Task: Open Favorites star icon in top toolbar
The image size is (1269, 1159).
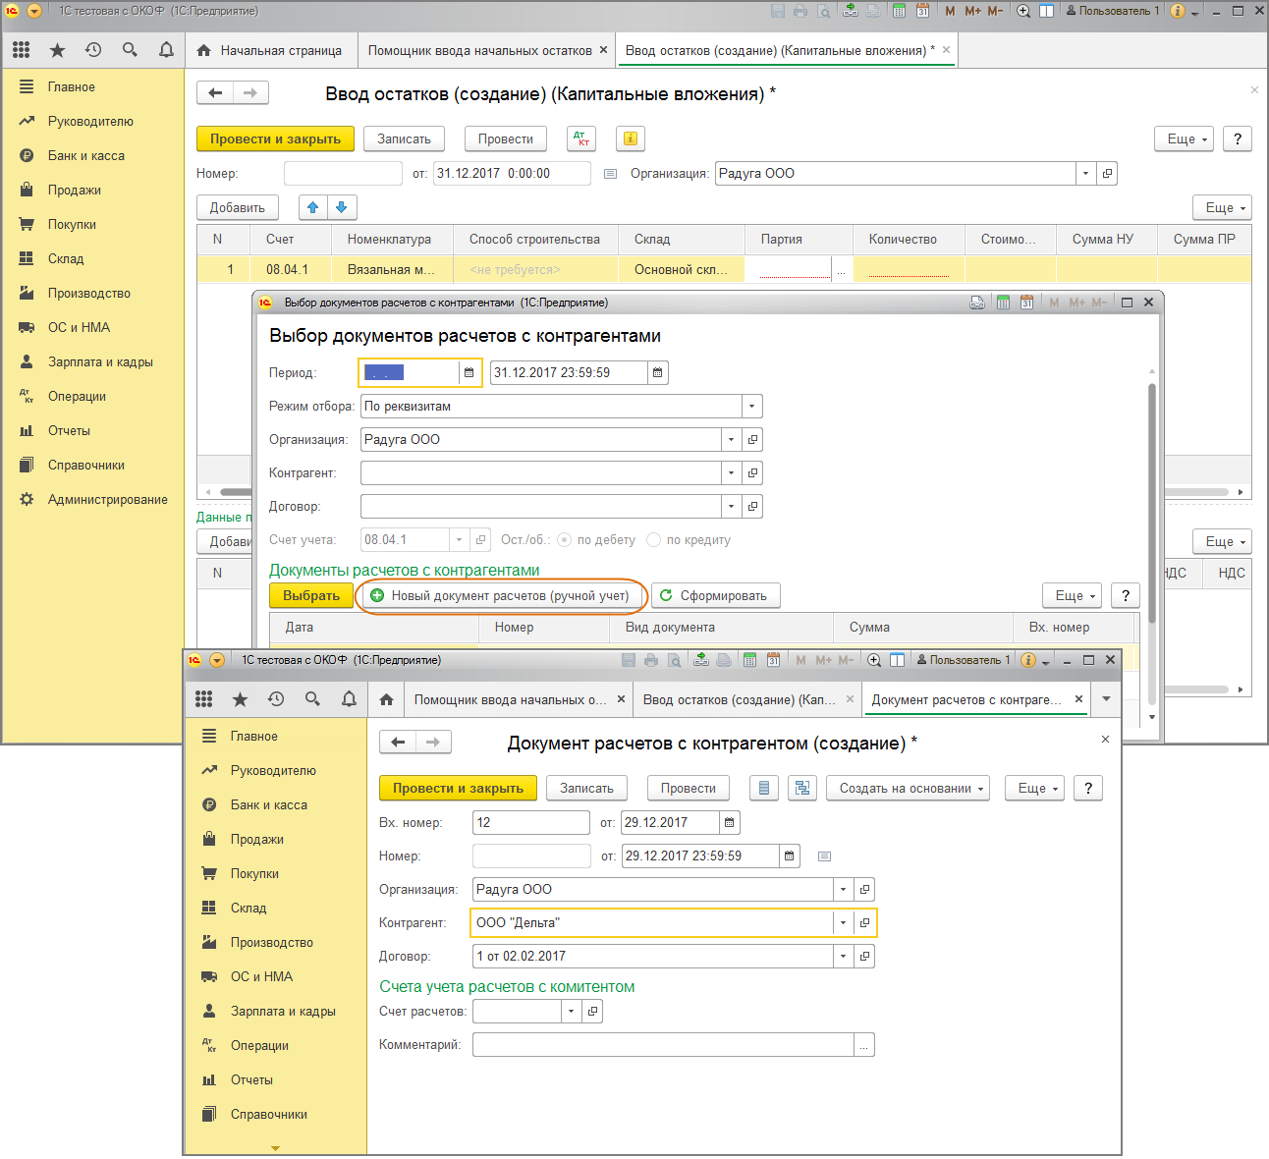Action: 57,50
